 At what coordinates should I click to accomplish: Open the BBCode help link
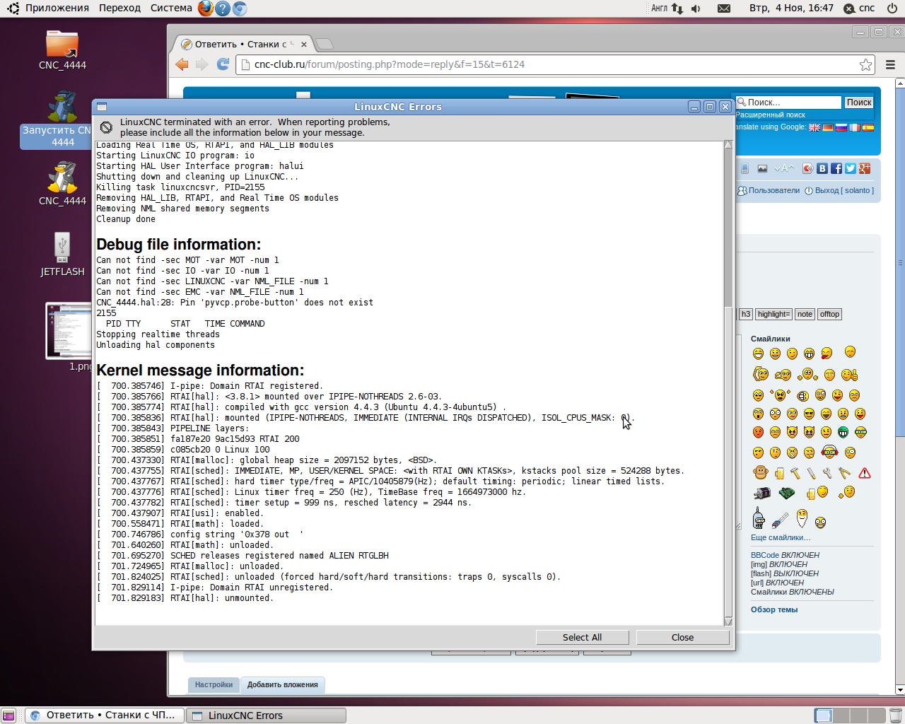click(x=764, y=555)
